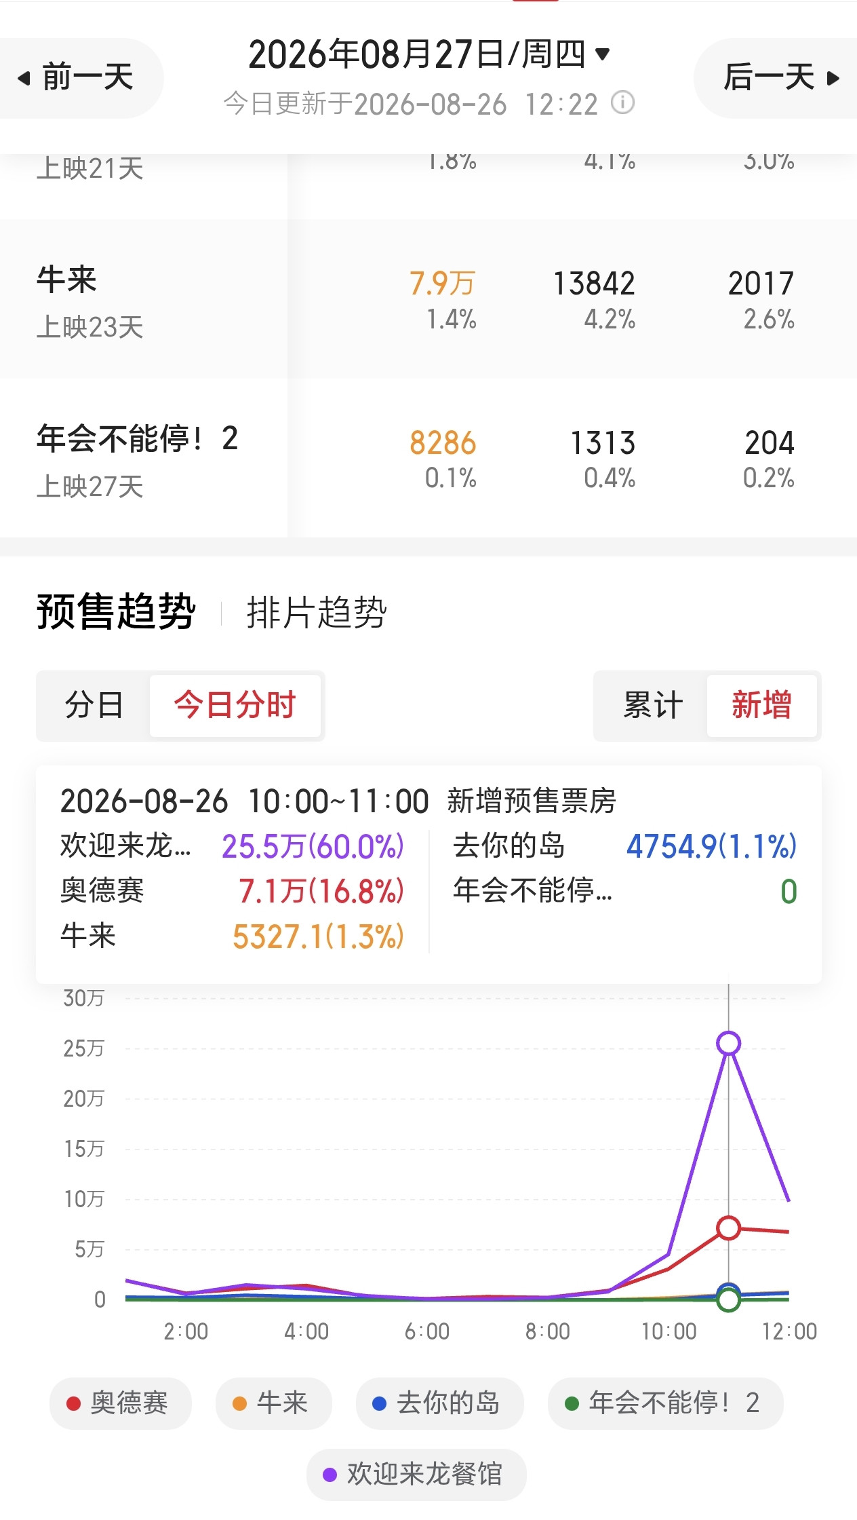Click the 上映23天 label under 牛来
The height and width of the screenshot is (1520, 857).
tap(90, 327)
